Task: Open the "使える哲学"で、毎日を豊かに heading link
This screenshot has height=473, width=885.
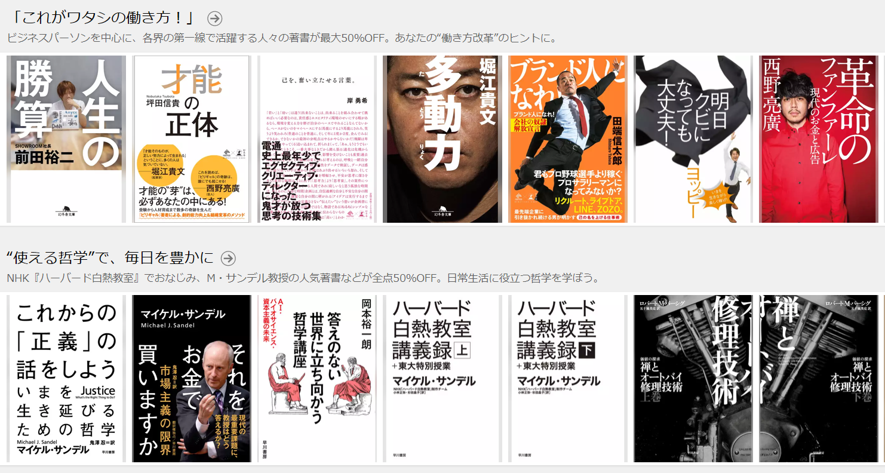Action: (110, 258)
